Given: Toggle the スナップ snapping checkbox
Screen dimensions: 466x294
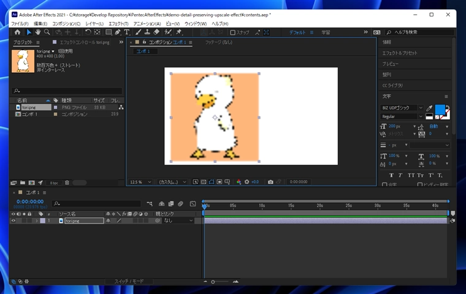Looking at the screenshot, I should point(233,32).
